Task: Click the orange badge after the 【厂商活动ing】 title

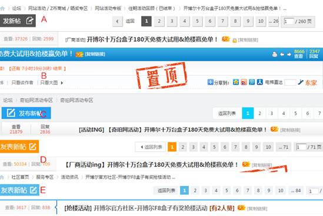Action: tap(246, 164)
